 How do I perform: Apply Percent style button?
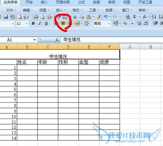point(125,23)
